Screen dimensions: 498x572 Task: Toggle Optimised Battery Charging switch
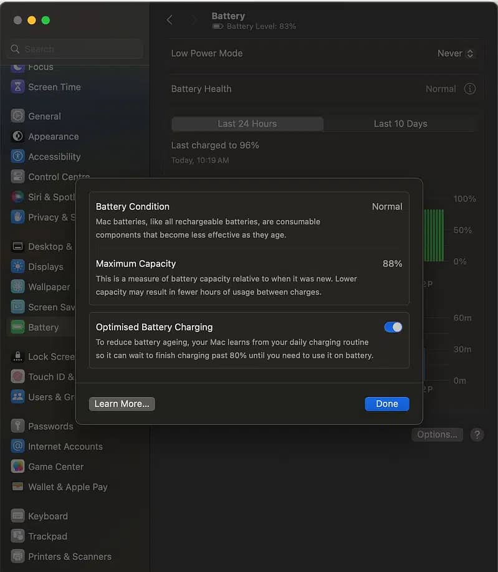point(393,327)
